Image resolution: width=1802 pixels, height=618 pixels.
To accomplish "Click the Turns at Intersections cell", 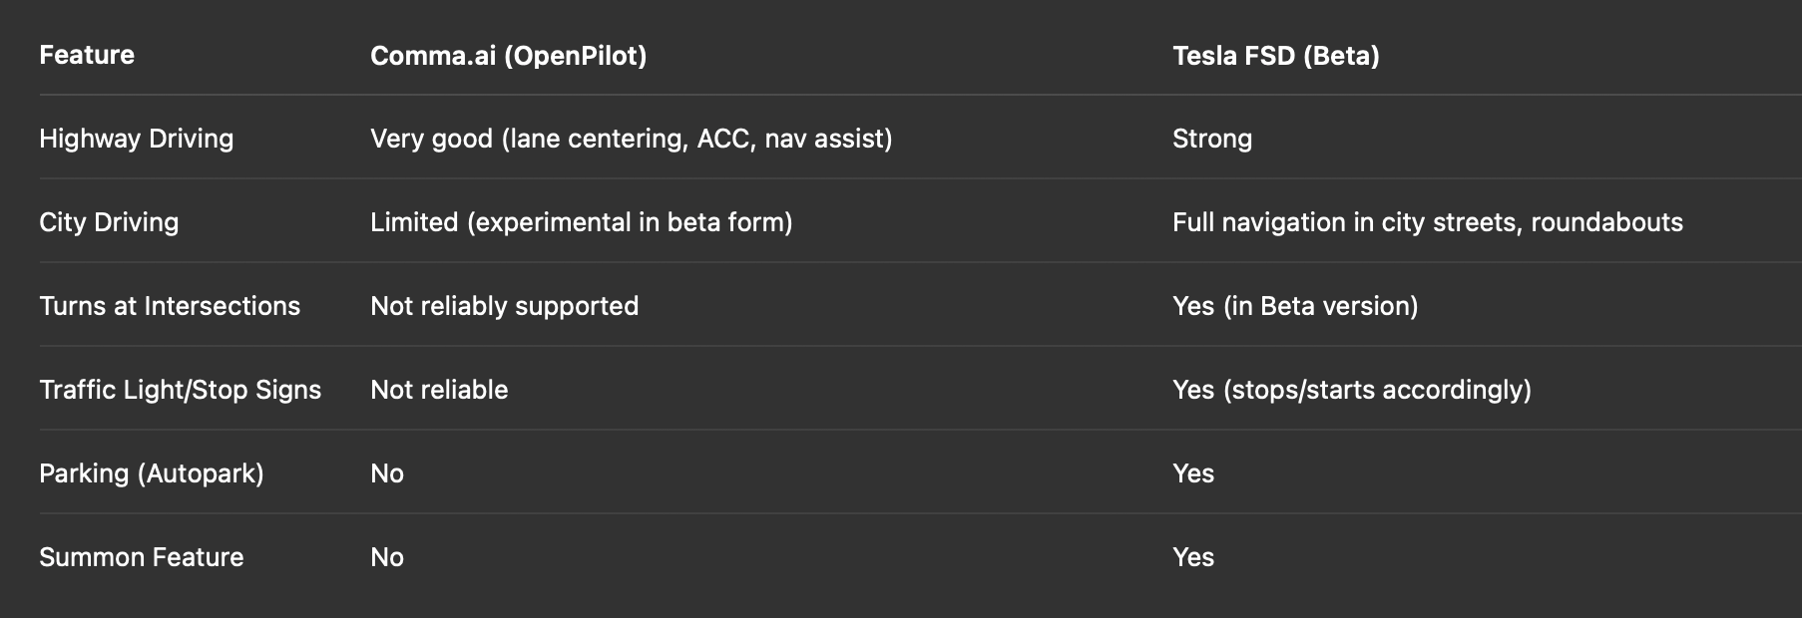I will click(x=170, y=306).
